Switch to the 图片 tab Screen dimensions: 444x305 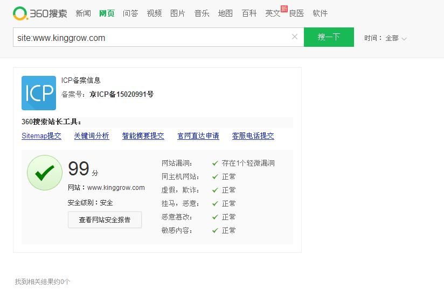(178, 13)
